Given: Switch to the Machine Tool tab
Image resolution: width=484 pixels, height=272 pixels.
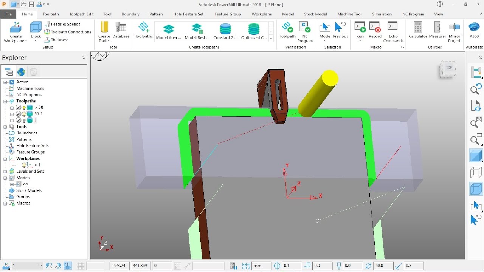Looking at the screenshot, I should [349, 14].
